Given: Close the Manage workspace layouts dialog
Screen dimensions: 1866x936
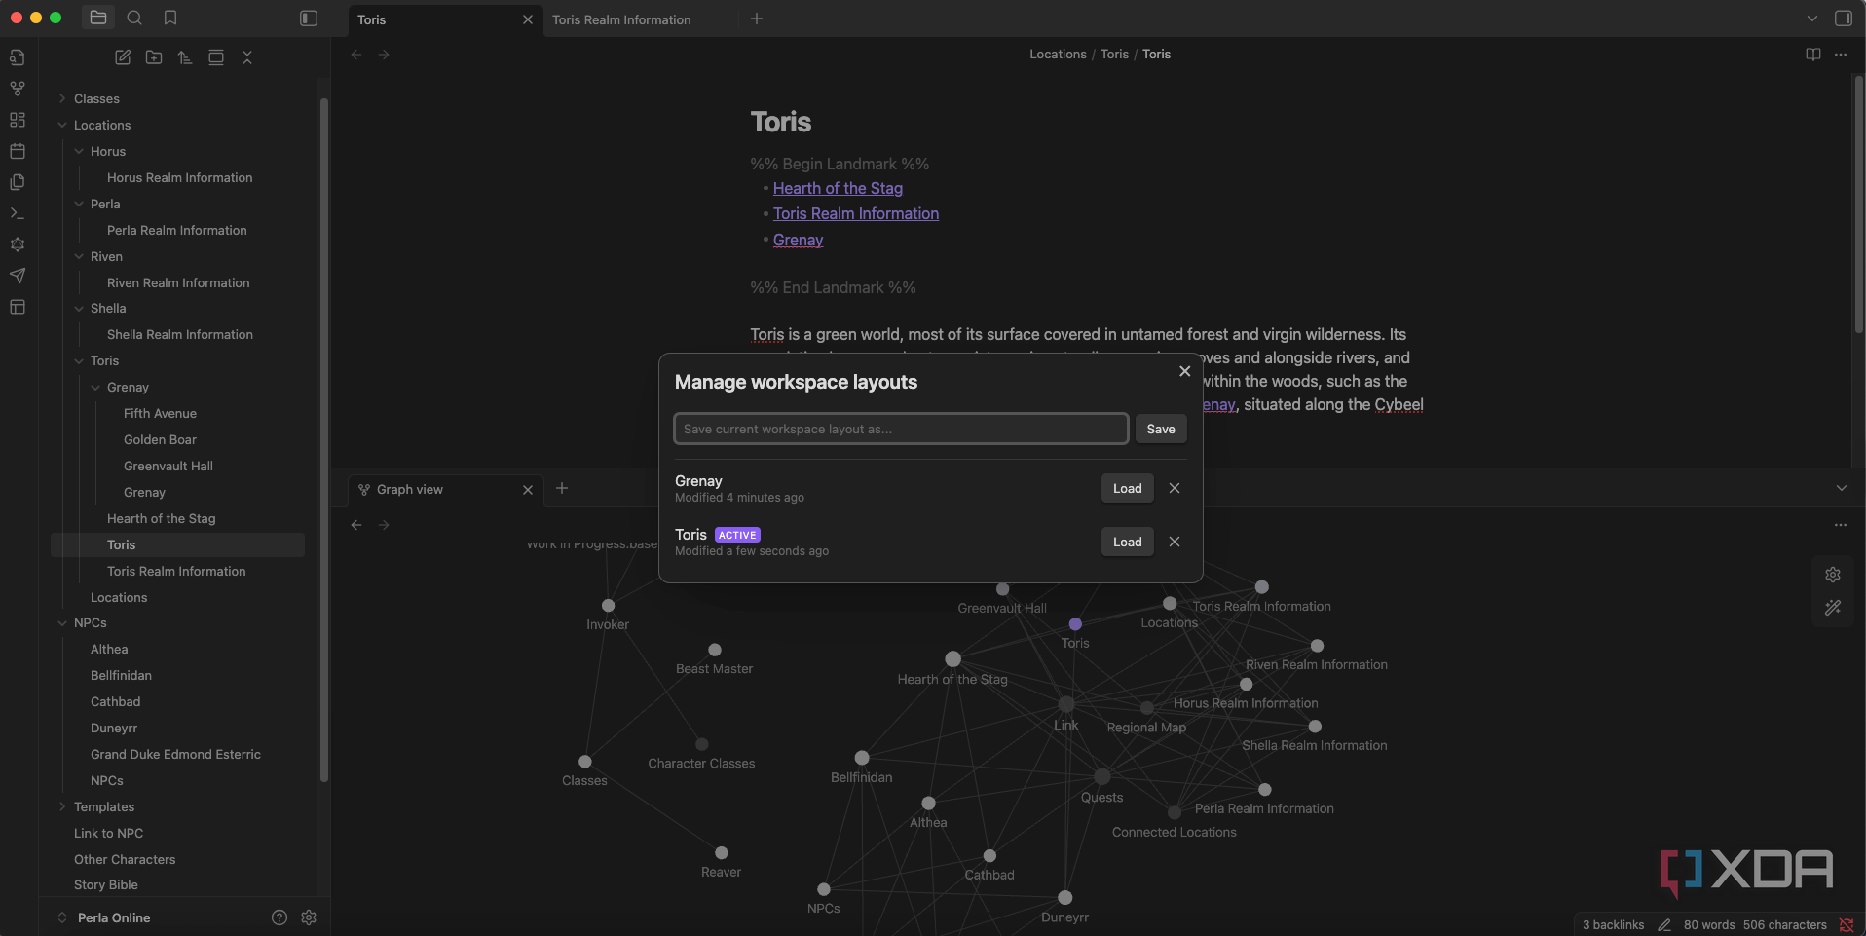Looking at the screenshot, I should pyautogui.click(x=1185, y=371).
